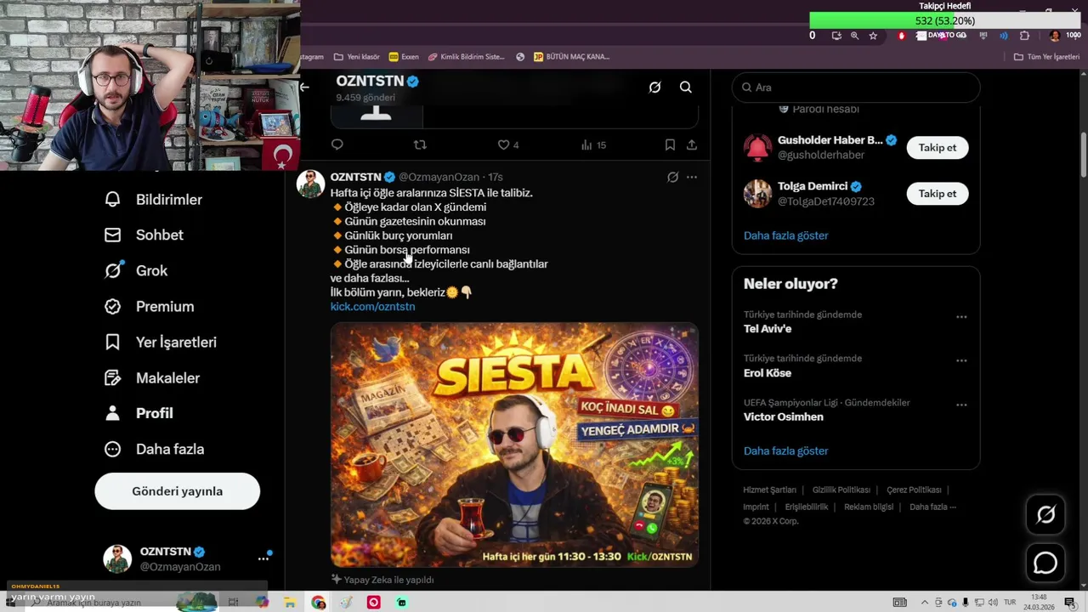Screen dimensions: 1088x612
Task: Open Erişilebilirlik footer link
Action: coord(806,507)
